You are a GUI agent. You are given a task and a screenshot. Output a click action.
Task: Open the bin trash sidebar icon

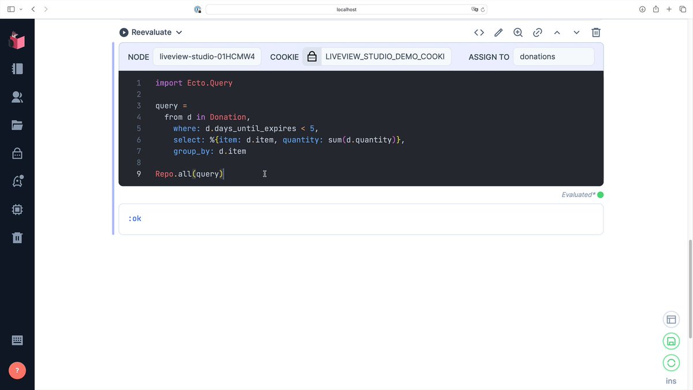pyautogui.click(x=17, y=237)
